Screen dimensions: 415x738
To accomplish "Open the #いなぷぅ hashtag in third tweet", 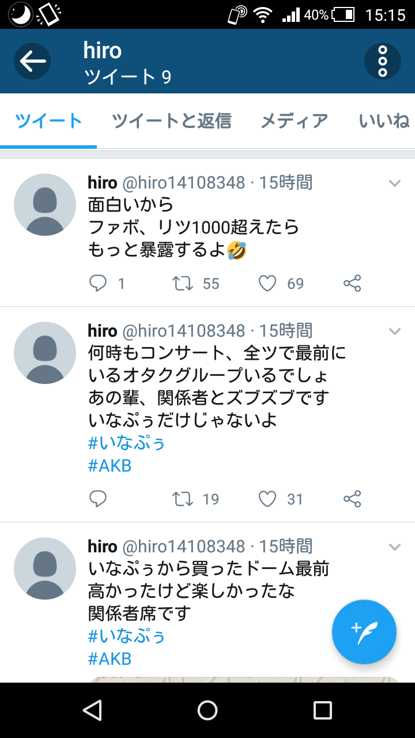I will (x=126, y=637).
